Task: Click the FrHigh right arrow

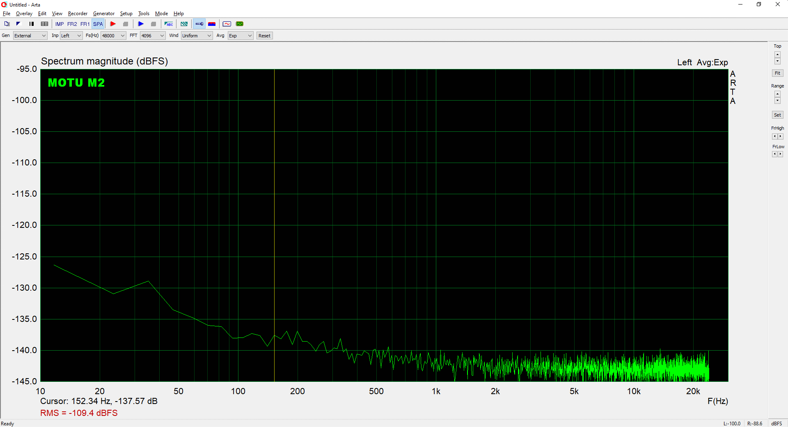Action: pos(780,136)
